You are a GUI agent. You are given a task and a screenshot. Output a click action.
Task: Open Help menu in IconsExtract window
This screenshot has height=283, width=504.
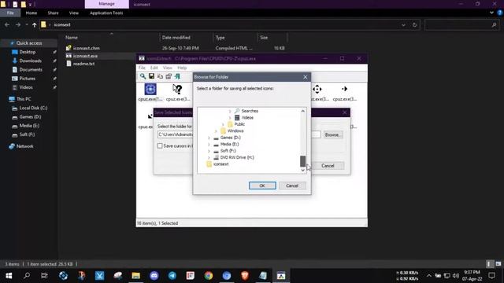182,68
